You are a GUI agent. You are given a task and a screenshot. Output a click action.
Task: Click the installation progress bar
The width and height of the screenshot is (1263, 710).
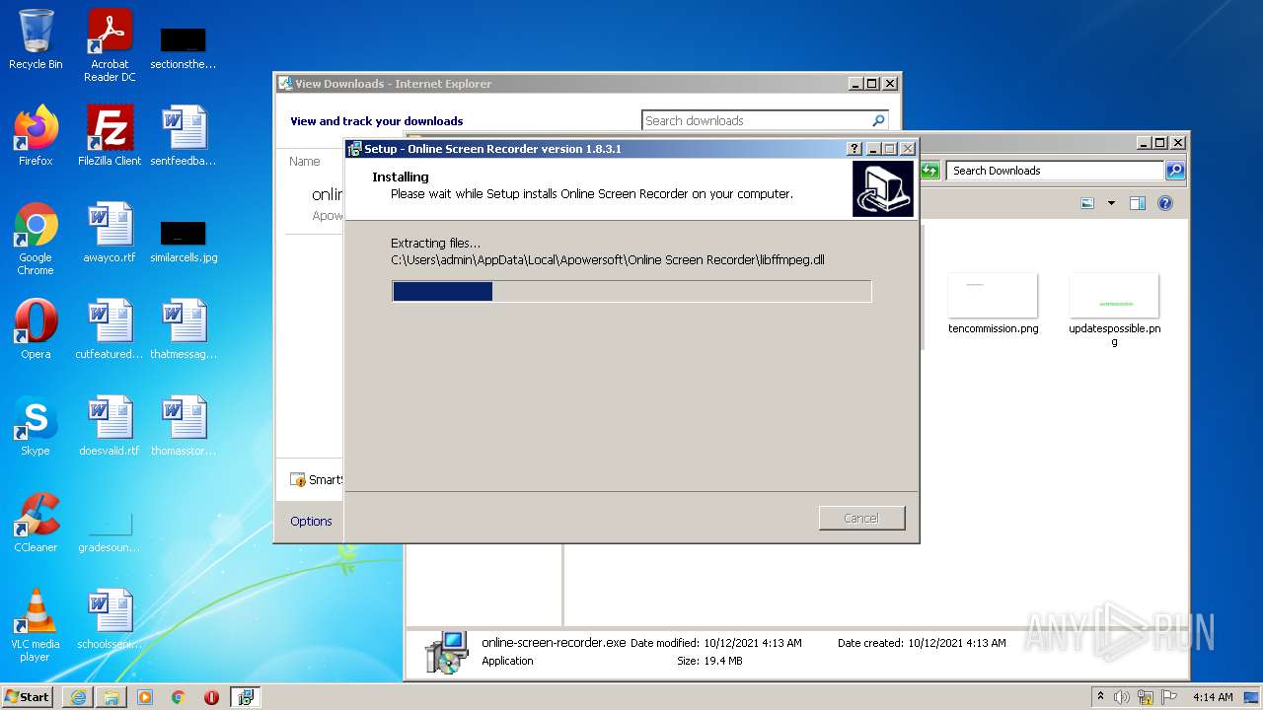(x=631, y=291)
